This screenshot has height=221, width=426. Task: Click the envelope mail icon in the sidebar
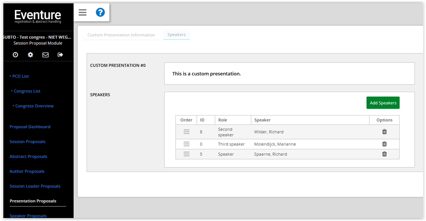tap(45, 55)
